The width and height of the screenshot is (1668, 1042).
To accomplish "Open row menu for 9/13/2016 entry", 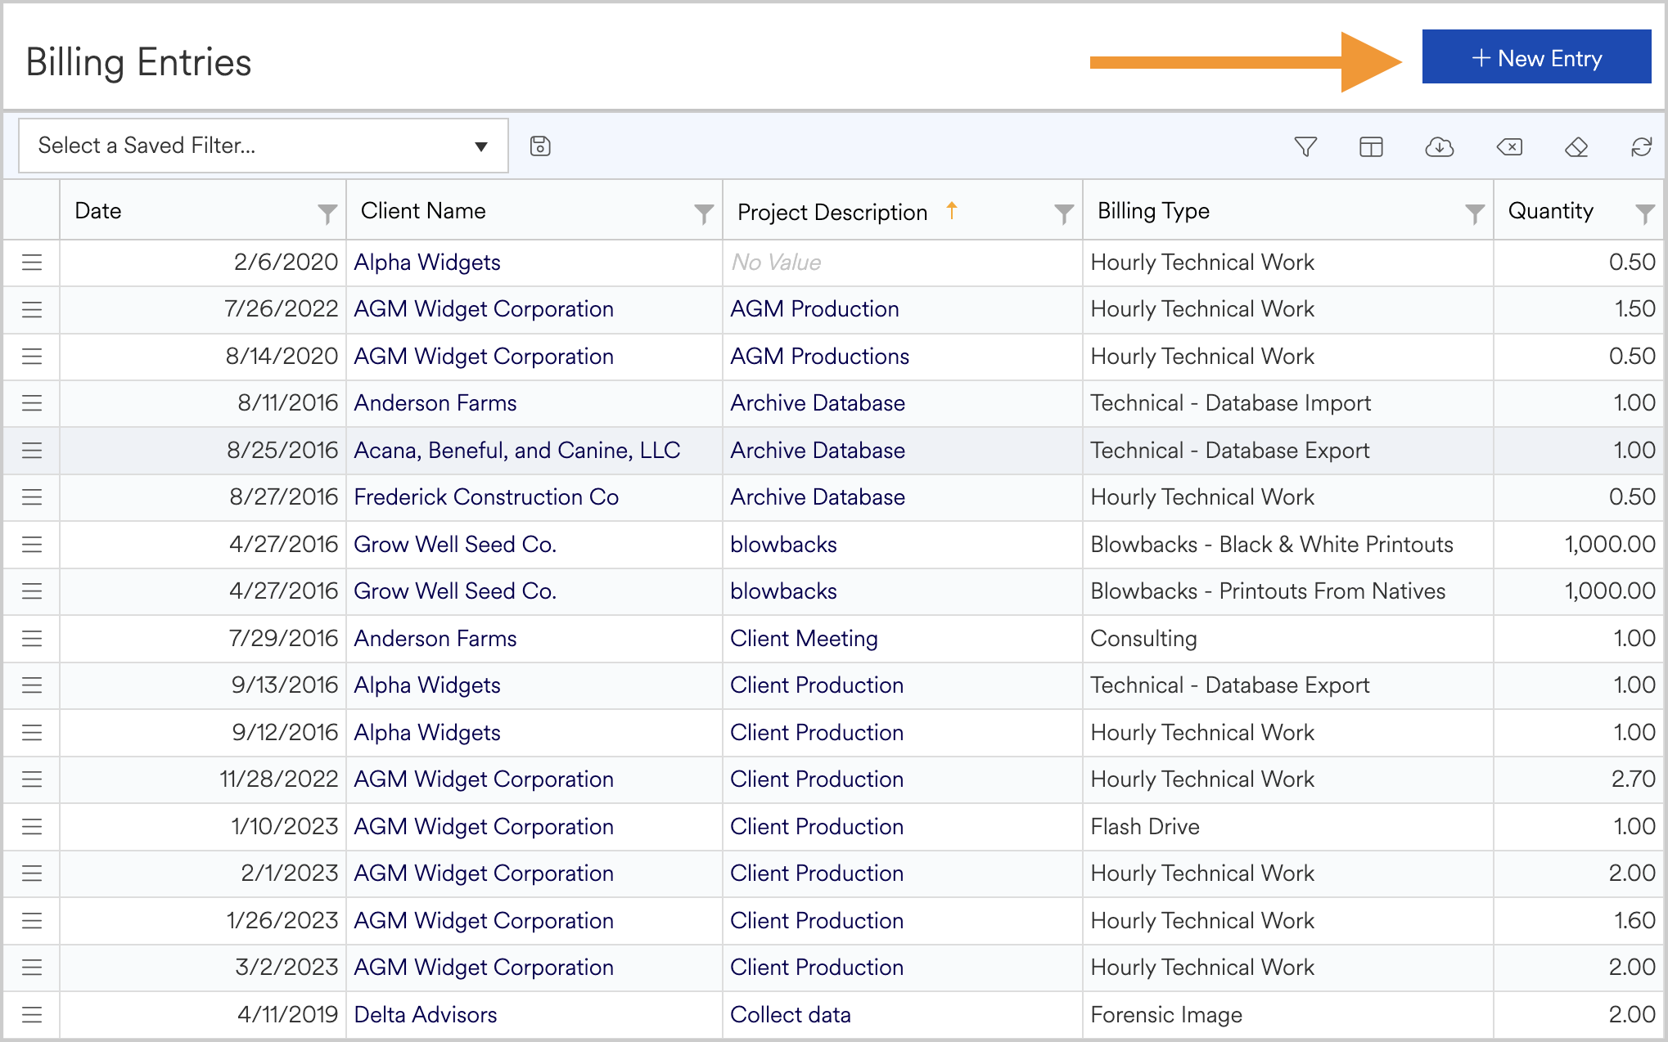I will [x=32, y=685].
